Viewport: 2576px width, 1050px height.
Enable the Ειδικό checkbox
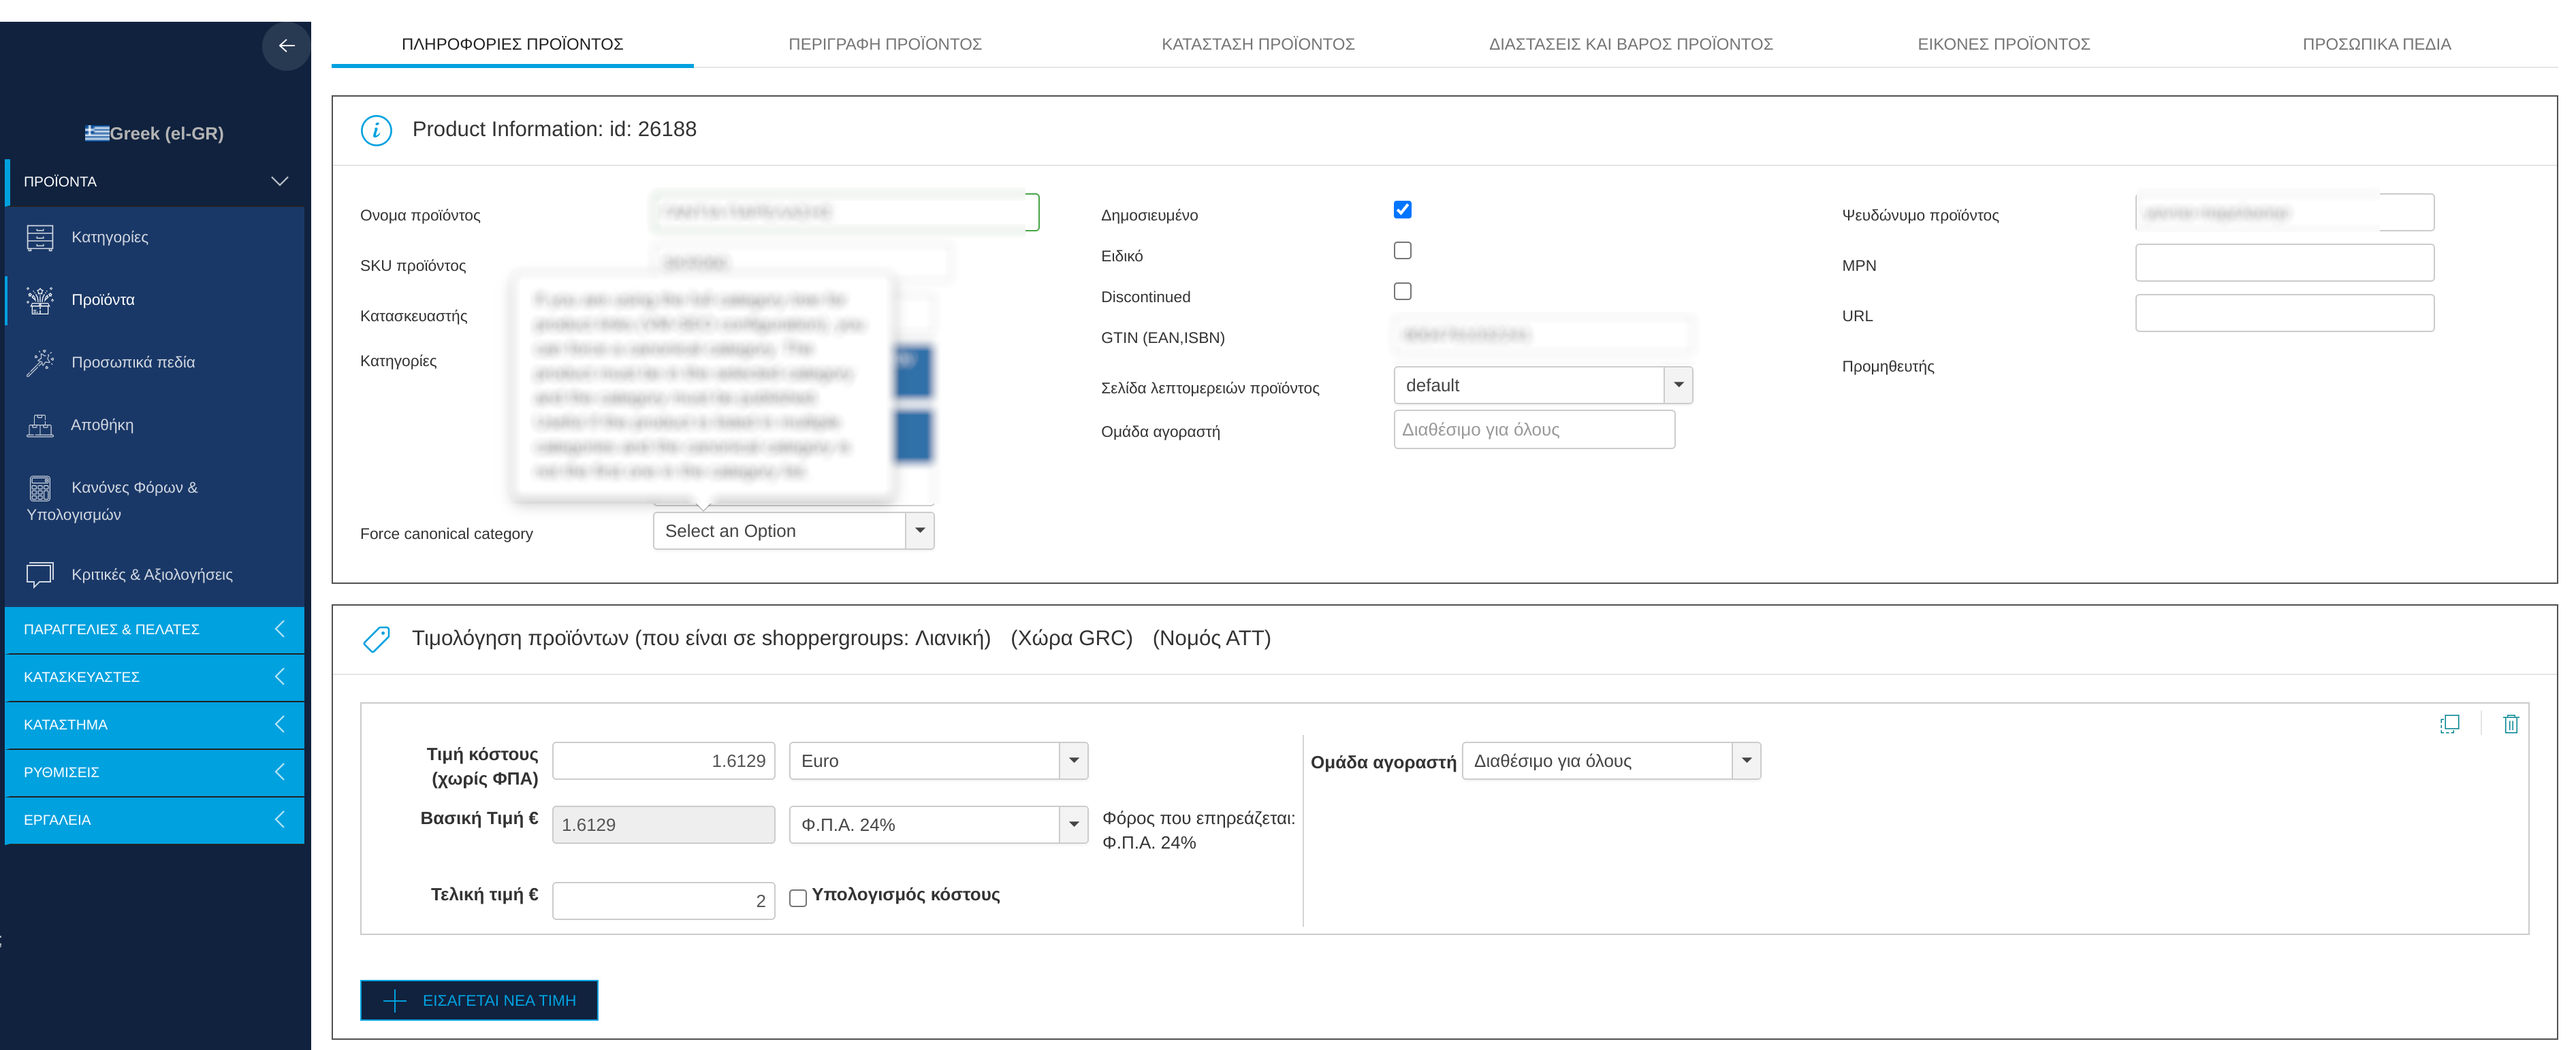[x=1402, y=250]
